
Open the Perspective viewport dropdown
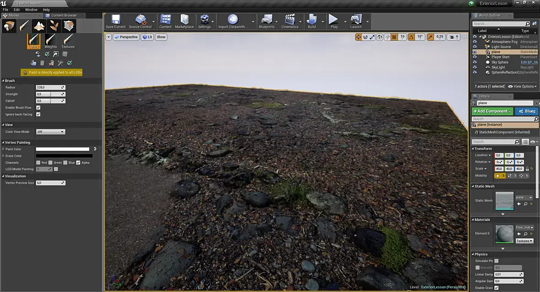126,37
